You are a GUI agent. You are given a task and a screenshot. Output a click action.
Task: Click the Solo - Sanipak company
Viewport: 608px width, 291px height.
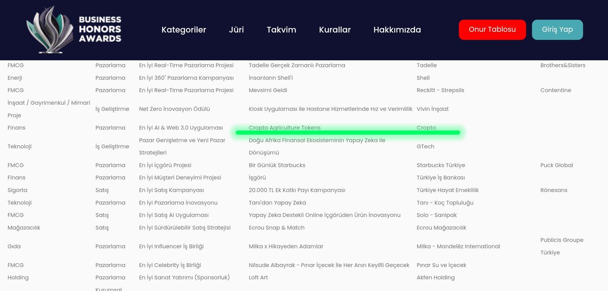coord(437,215)
